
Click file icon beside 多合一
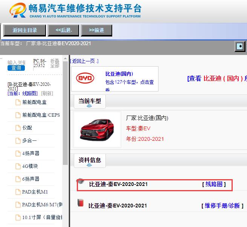pos(18,140)
